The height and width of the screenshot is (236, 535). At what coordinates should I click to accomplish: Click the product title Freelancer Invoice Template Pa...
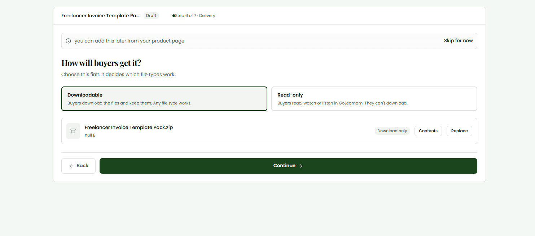[x=100, y=16]
